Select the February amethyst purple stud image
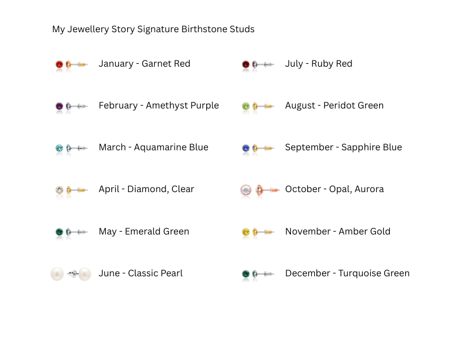452x339 pixels. click(71, 106)
